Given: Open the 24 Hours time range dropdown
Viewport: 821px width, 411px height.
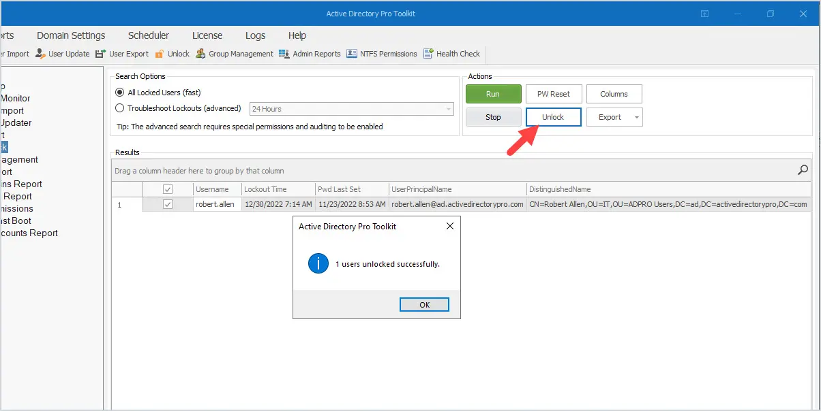Looking at the screenshot, I should (x=351, y=109).
